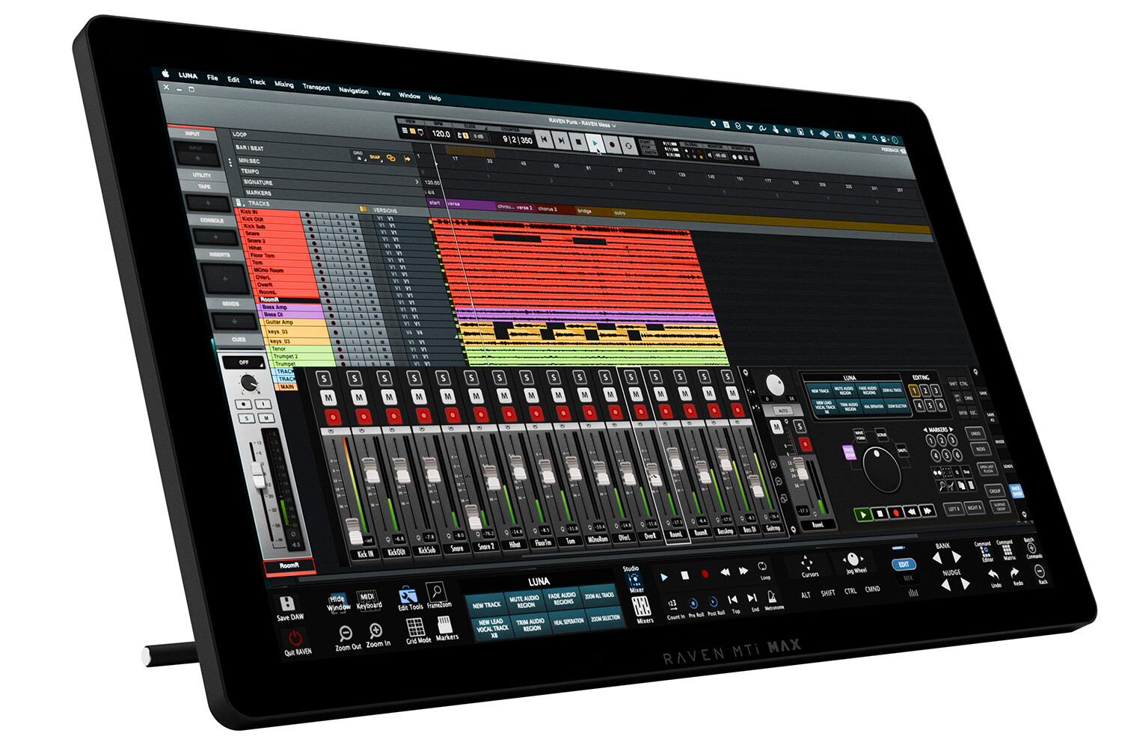The image size is (1122, 748).
Task: Open the Transport menu
Action: pos(316,88)
